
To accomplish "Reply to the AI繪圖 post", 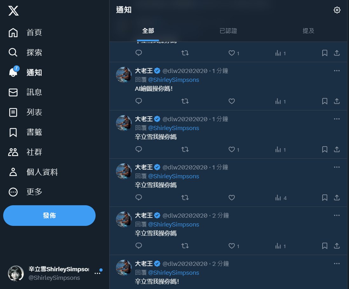I will [139, 101].
